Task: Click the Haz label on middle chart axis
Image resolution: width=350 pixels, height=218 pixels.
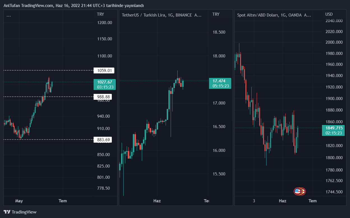Action: pos(157,201)
